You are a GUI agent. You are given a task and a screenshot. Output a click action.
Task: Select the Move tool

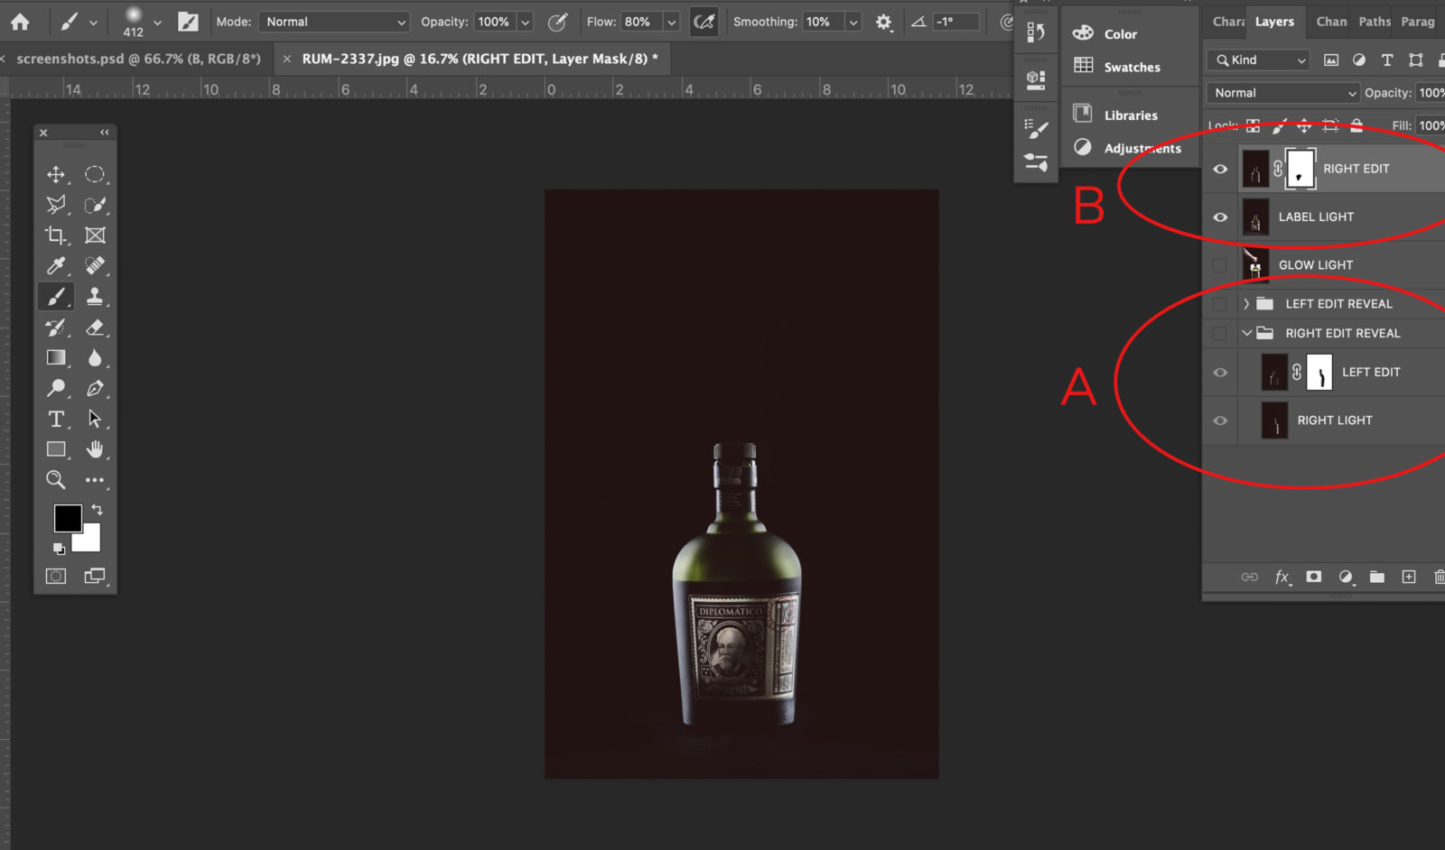55,174
